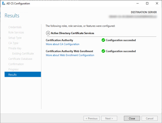Click green checkmark for Web Enrollment status
This screenshot has height=123, width=162.
pyautogui.click(x=103, y=51)
